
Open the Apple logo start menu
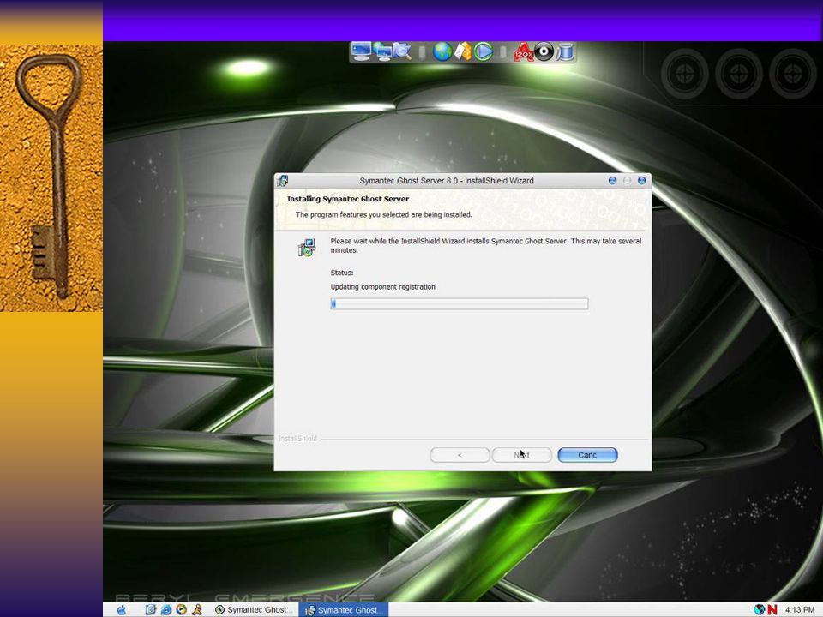click(x=122, y=609)
